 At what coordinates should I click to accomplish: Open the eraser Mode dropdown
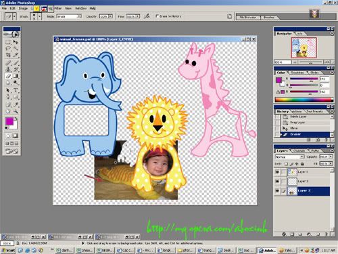69,16
